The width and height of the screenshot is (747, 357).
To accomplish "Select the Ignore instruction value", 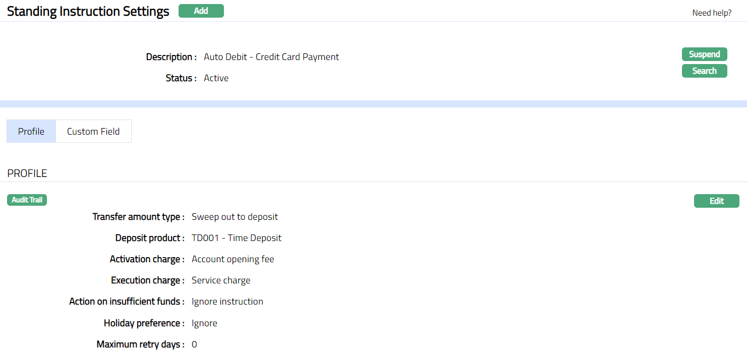I will click(x=227, y=302).
